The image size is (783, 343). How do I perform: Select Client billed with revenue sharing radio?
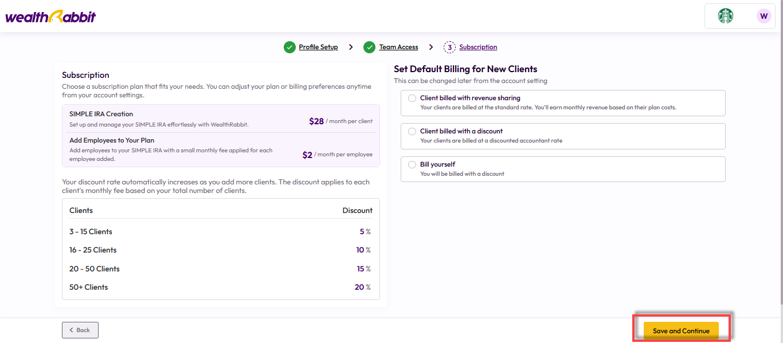click(412, 98)
